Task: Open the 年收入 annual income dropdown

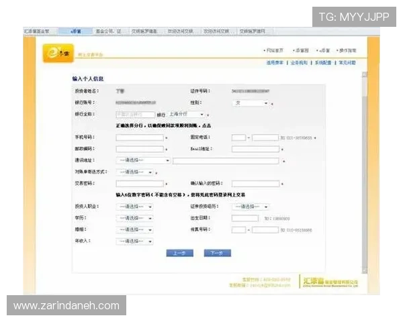Action: click(134, 241)
